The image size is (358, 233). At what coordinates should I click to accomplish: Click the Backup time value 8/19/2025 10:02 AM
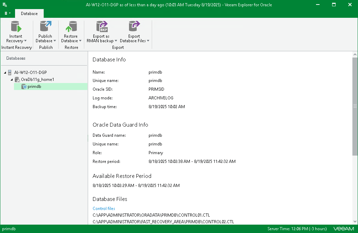pos(167,107)
